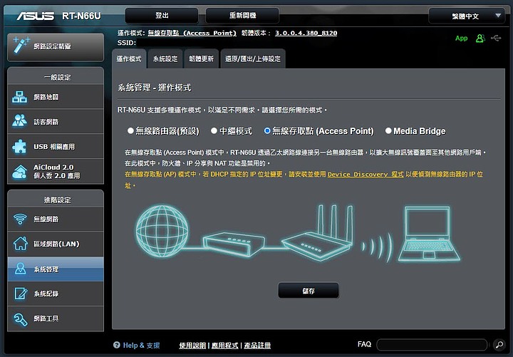513x357 pixels.
Task: Select 中繼模式 repeater radio button
Action: 214,131
